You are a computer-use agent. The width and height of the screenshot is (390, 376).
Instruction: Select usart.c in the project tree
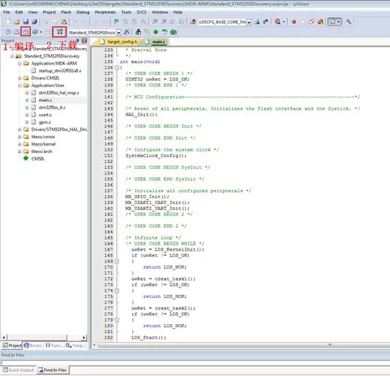[x=45, y=115]
